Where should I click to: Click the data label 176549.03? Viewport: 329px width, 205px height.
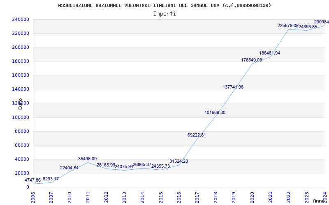click(251, 60)
